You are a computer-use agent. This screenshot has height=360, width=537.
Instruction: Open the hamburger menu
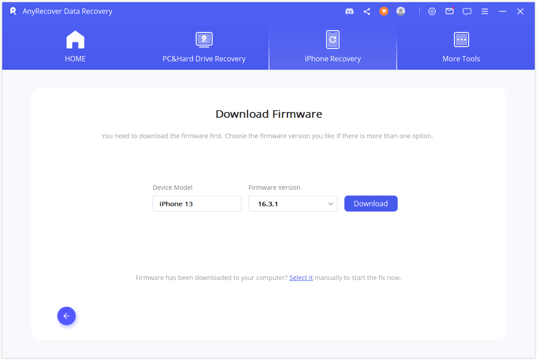pyautogui.click(x=485, y=11)
